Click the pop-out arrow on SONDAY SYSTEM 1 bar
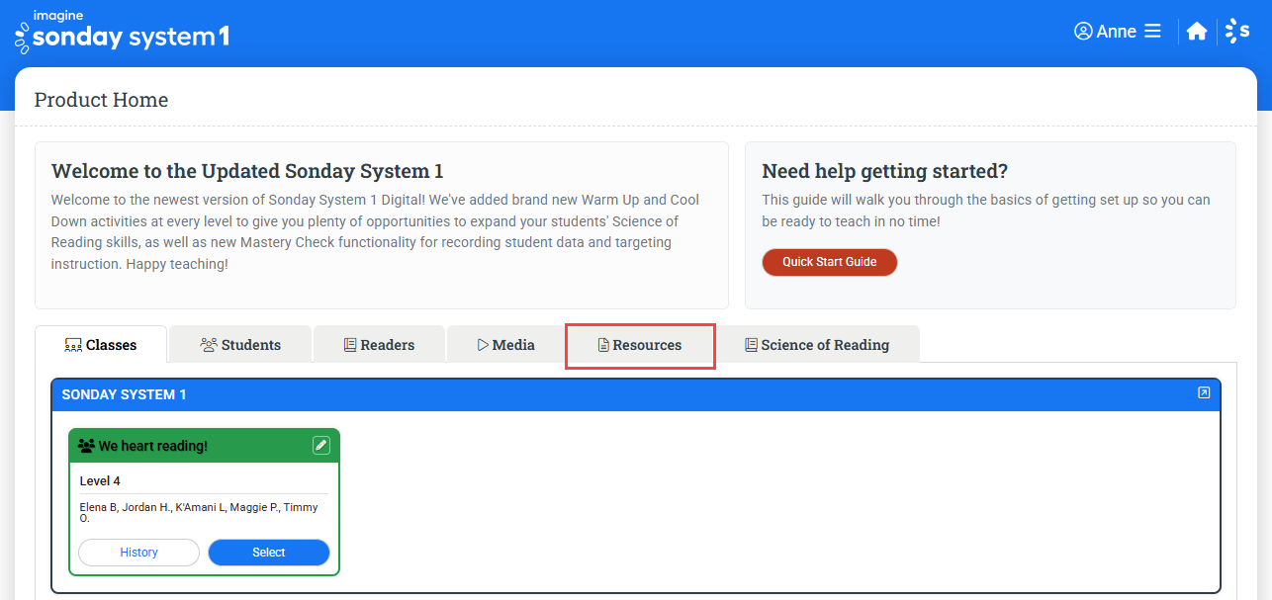Viewport: 1272px width, 600px height. [x=1204, y=392]
